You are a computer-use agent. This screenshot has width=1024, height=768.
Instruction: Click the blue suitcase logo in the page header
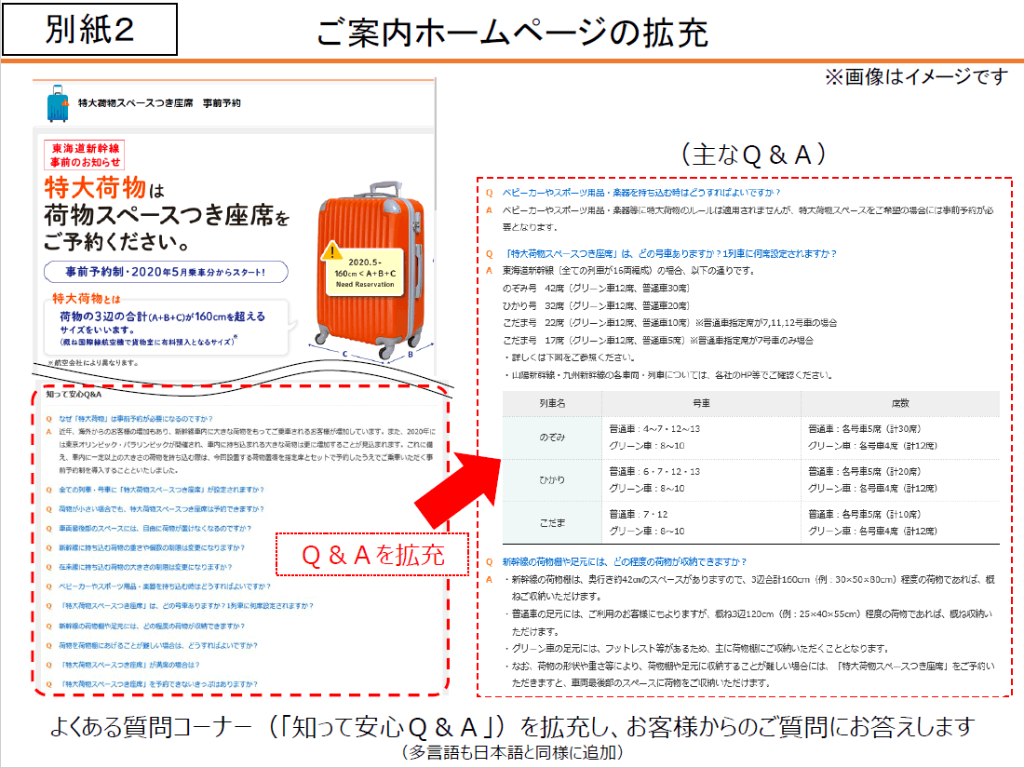coord(58,103)
